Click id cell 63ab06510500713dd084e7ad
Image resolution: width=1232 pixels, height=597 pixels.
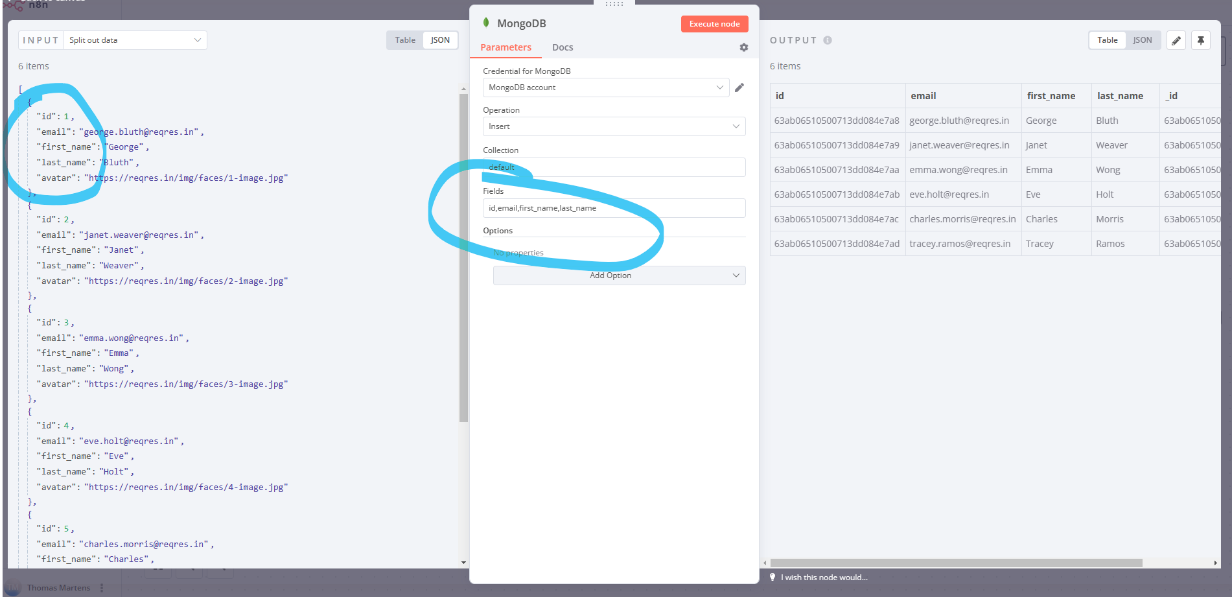(x=837, y=244)
